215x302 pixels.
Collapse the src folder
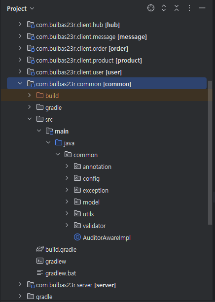pyautogui.click(x=29, y=119)
